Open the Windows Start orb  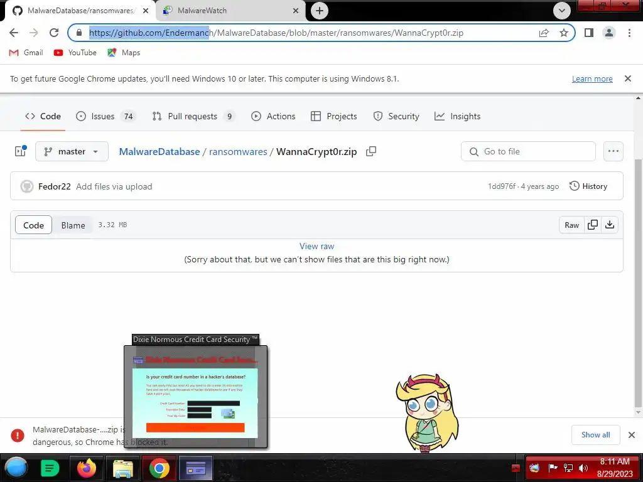point(16,468)
